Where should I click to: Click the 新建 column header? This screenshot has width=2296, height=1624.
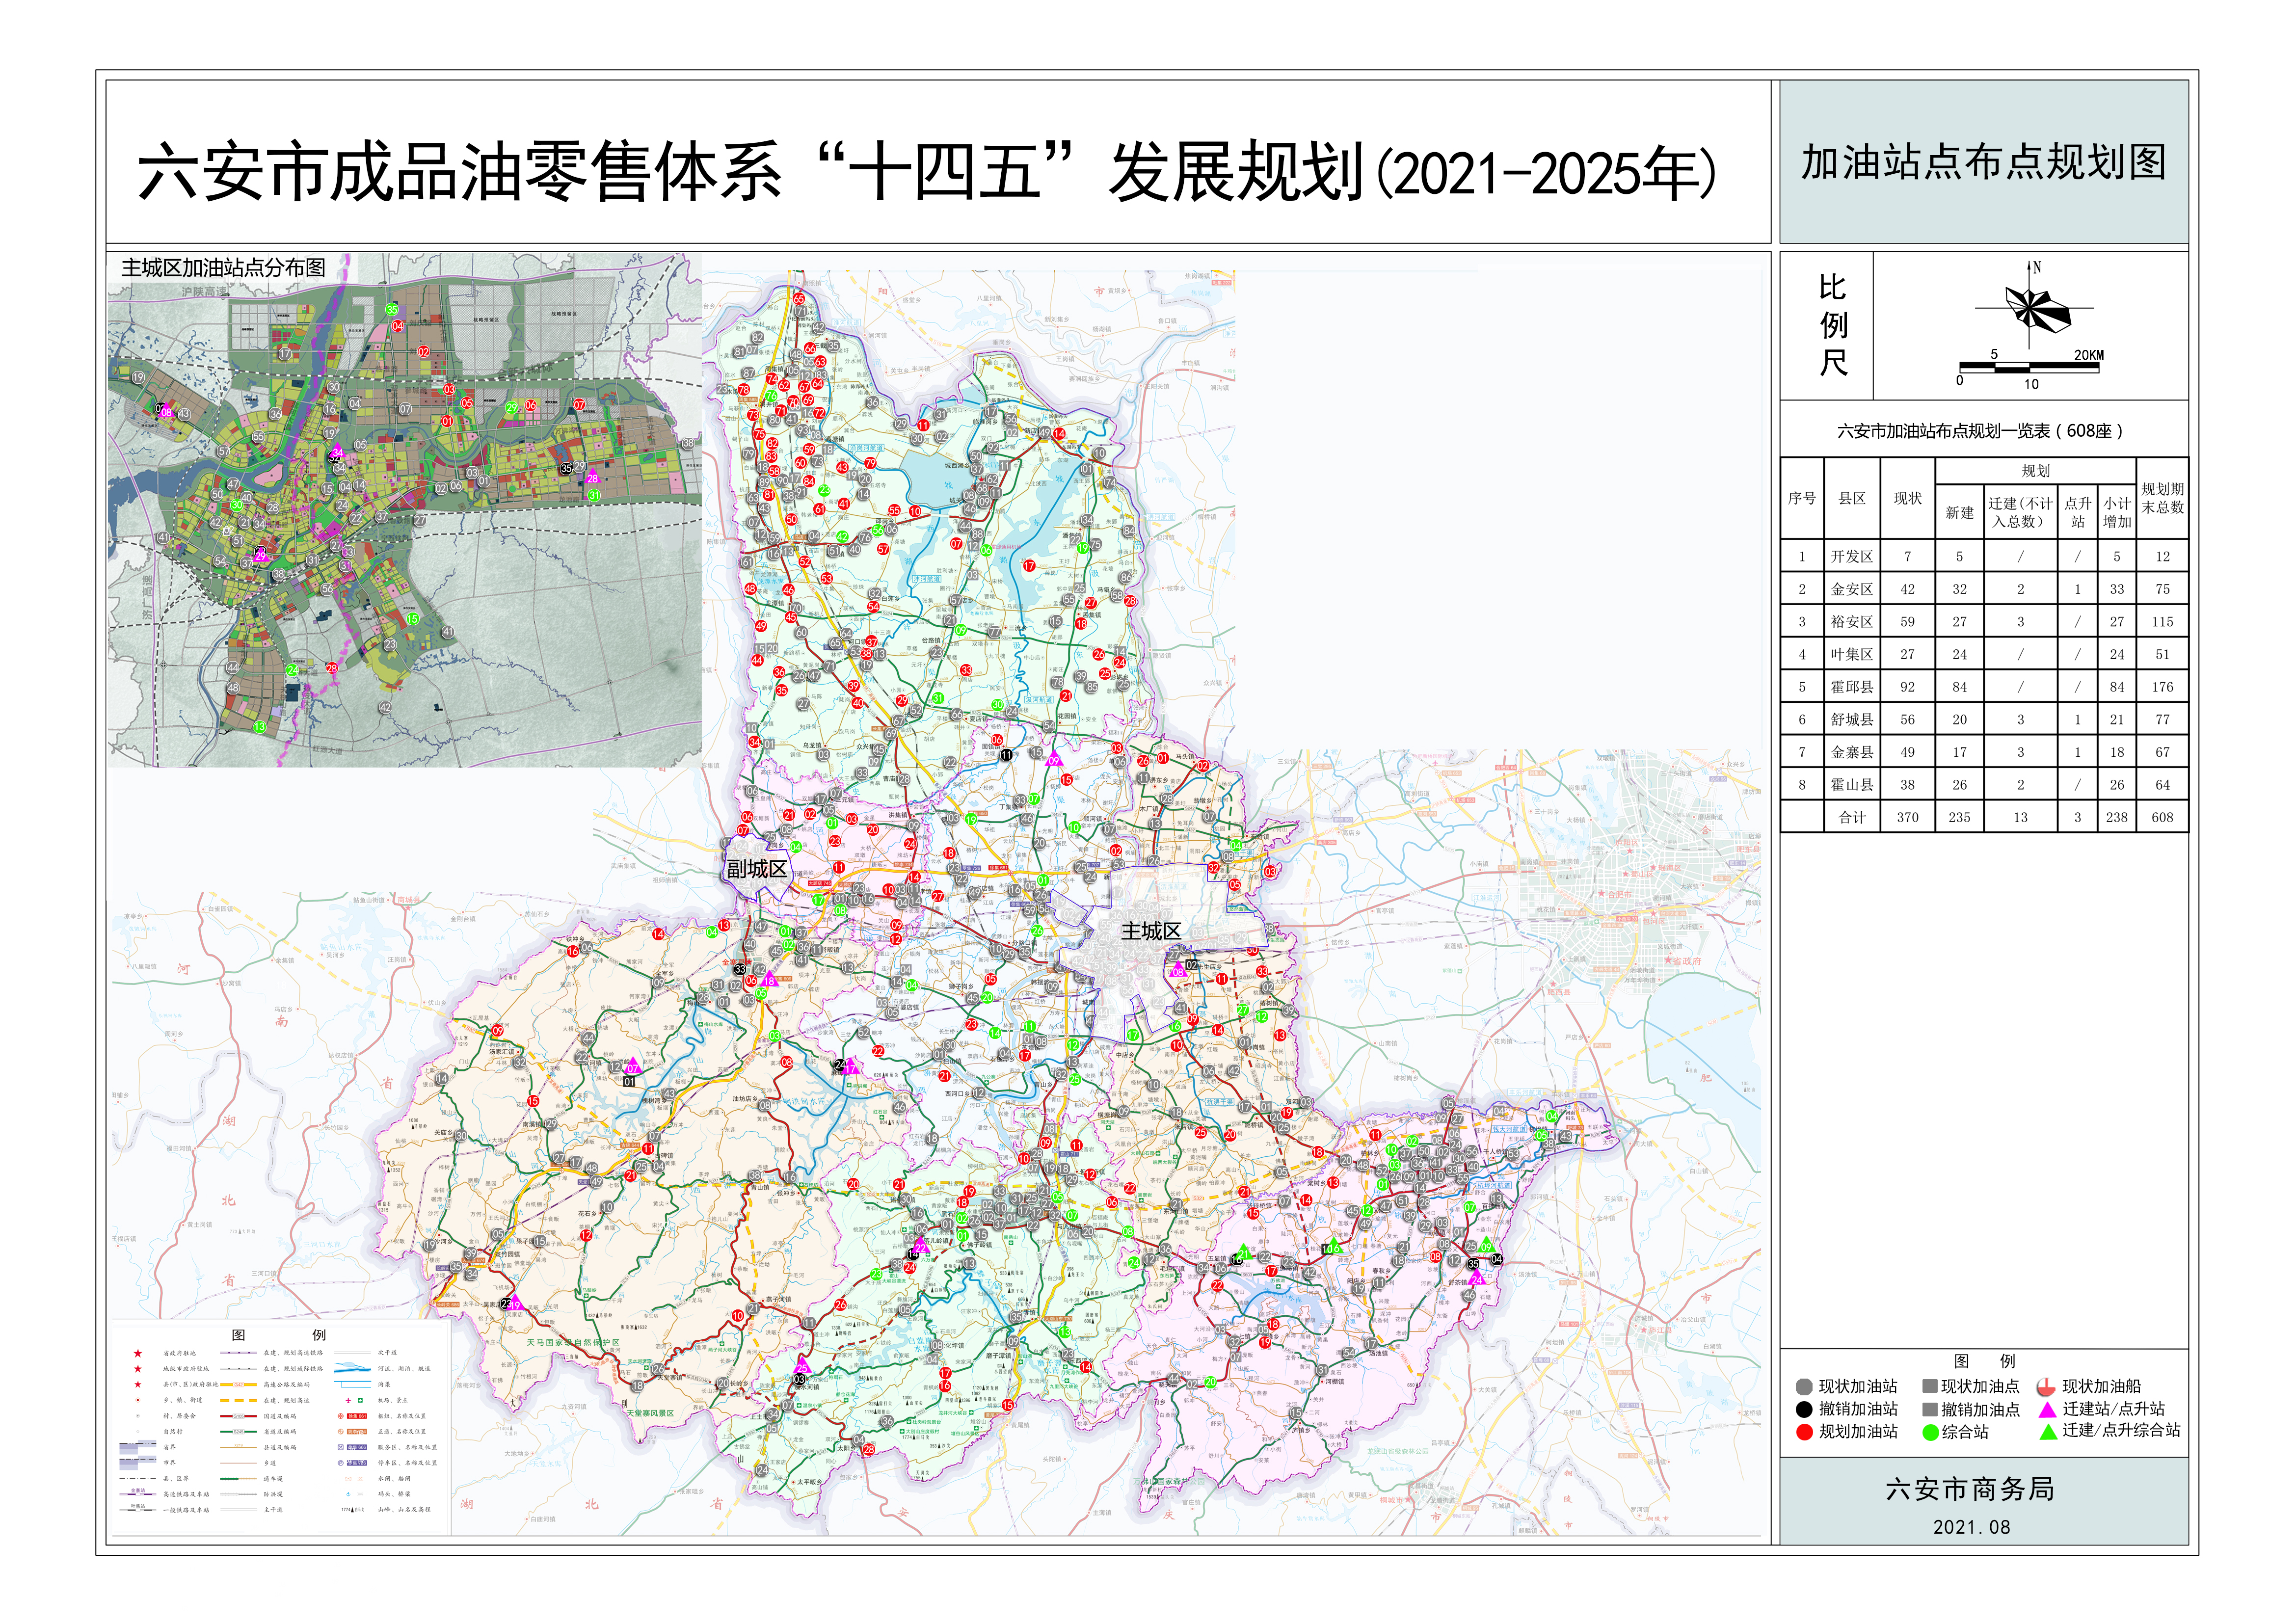(1959, 513)
